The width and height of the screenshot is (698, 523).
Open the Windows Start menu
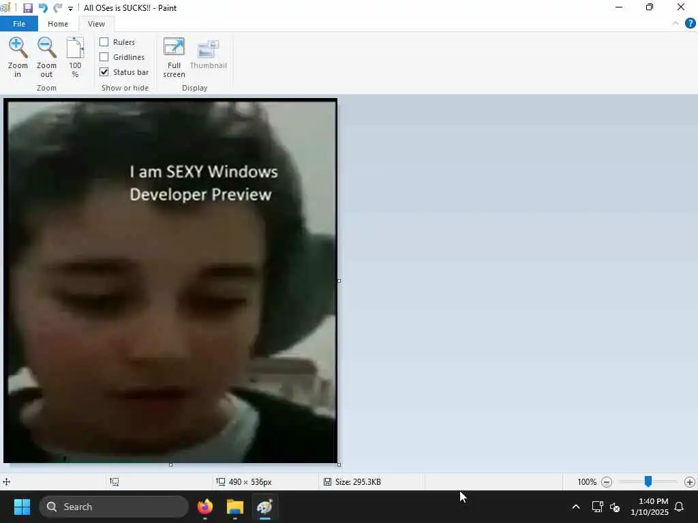[x=22, y=507]
